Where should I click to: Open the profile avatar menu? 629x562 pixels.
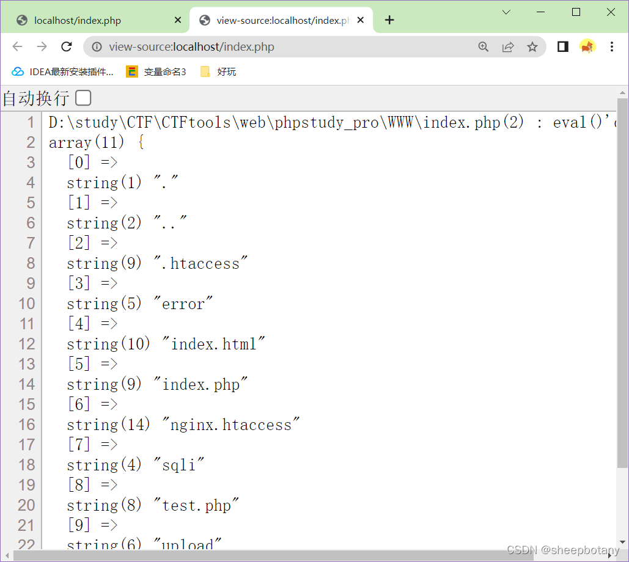[x=587, y=47]
